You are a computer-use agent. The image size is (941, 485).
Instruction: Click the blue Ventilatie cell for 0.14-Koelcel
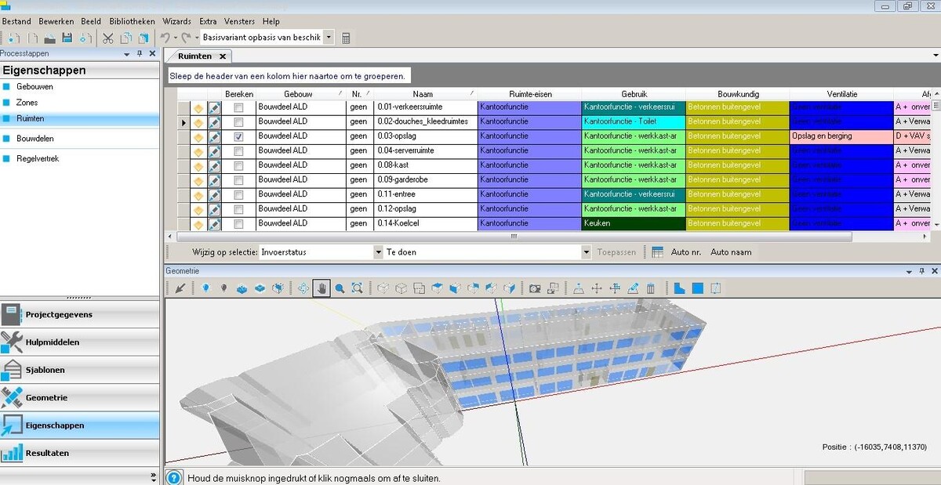click(x=841, y=224)
